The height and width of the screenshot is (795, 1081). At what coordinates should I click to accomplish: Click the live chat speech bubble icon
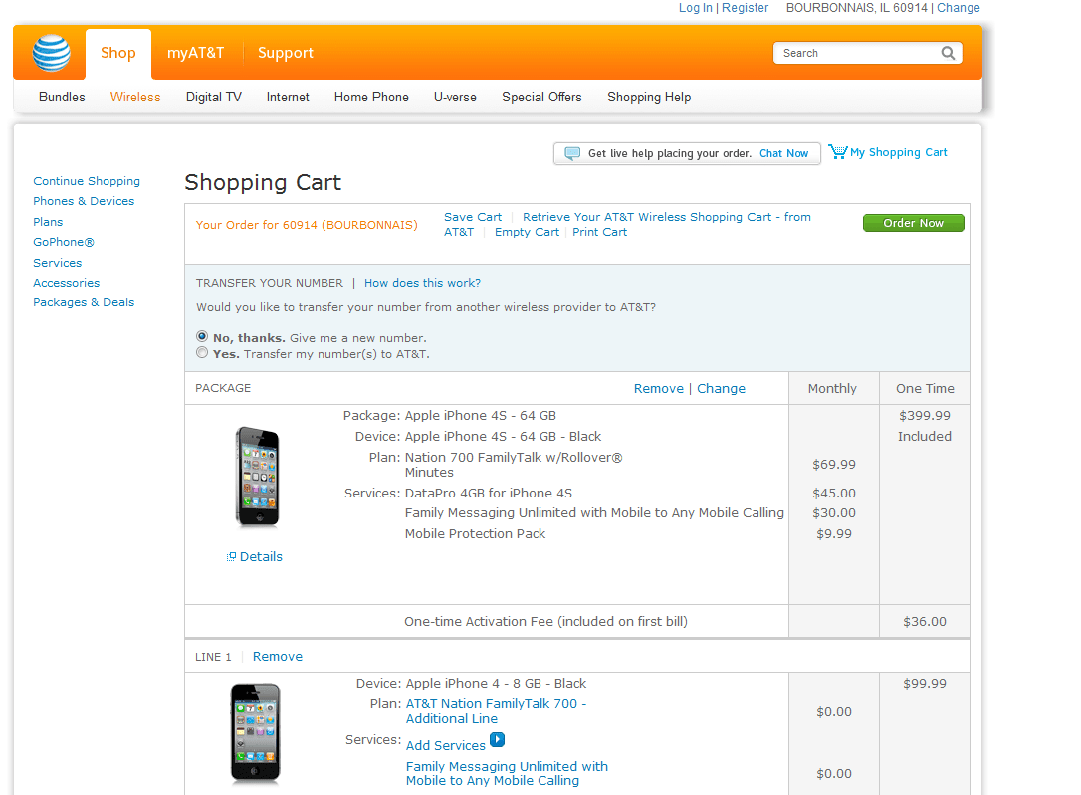click(x=572, y=153)
